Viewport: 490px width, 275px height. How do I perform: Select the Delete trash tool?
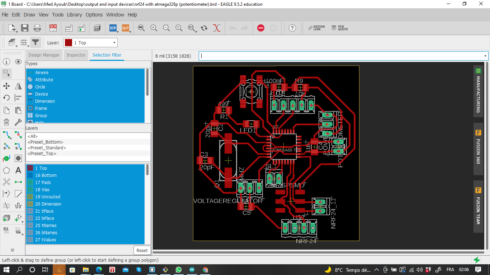pyautogui.click(x=6, y=122)
